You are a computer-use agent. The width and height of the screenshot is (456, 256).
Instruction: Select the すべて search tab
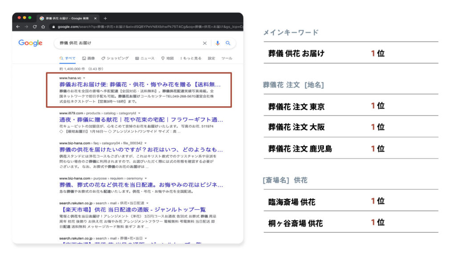pyautogui.click(x=68, y=58)
